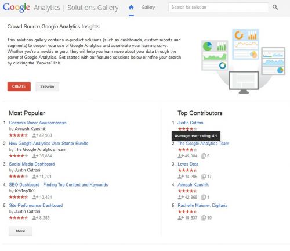Click the Gallery tab

pyautogui.click(x=148, y=8)
